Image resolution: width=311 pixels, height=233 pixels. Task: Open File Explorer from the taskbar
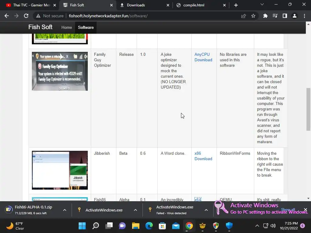point(136,225)
